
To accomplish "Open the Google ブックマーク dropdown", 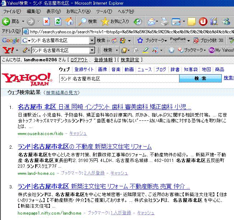I will click(x=166, y=41).
